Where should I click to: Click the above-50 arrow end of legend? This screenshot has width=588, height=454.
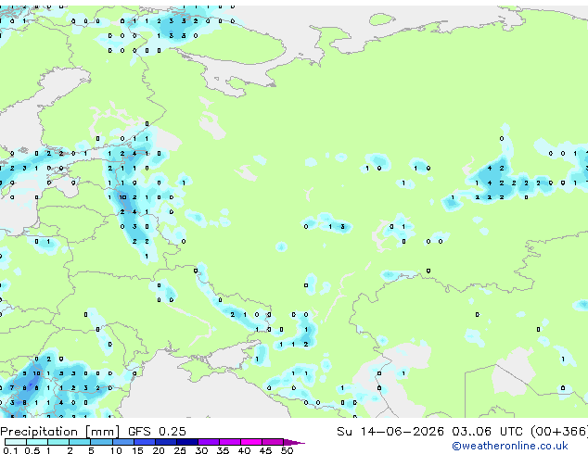294,442
